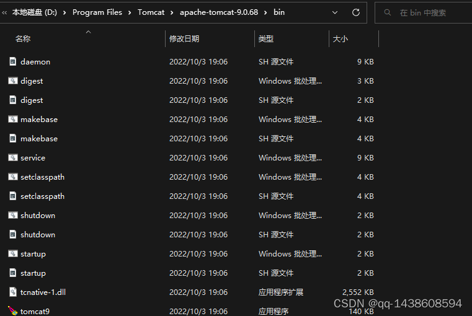
Task: Click the tomcat9 row's 应用程序 type
Action: tap(274, 312)
